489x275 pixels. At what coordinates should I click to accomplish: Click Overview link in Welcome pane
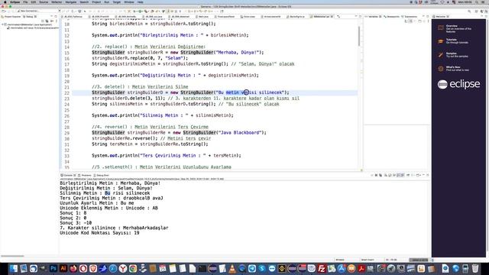(452, 26)
